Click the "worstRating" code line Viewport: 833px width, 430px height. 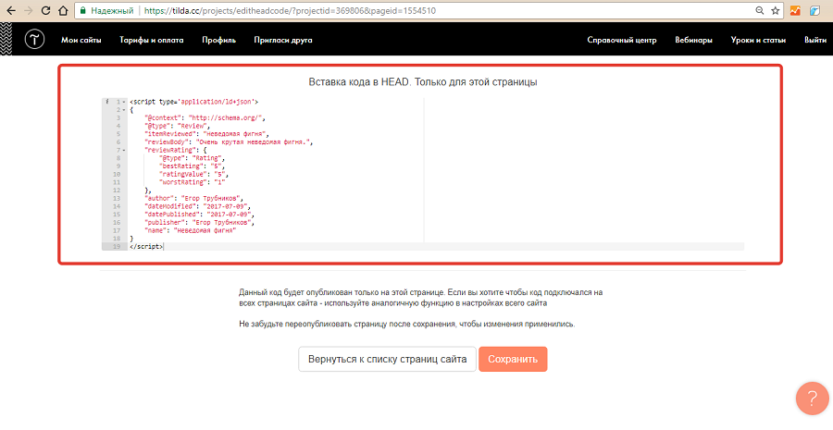192,182
